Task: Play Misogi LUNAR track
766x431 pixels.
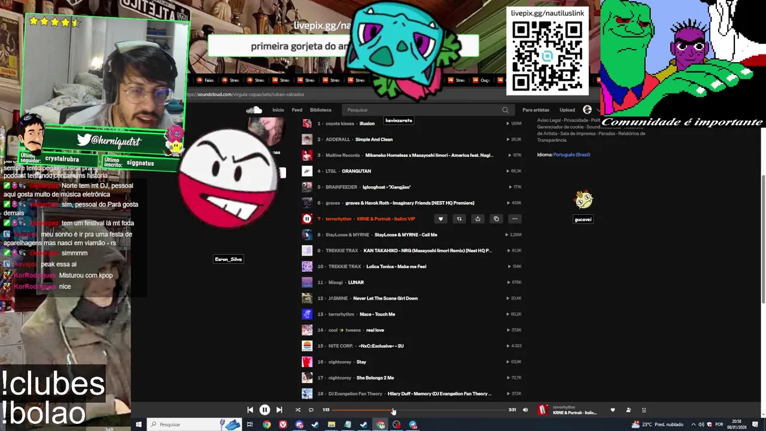Action: [411, 282]
